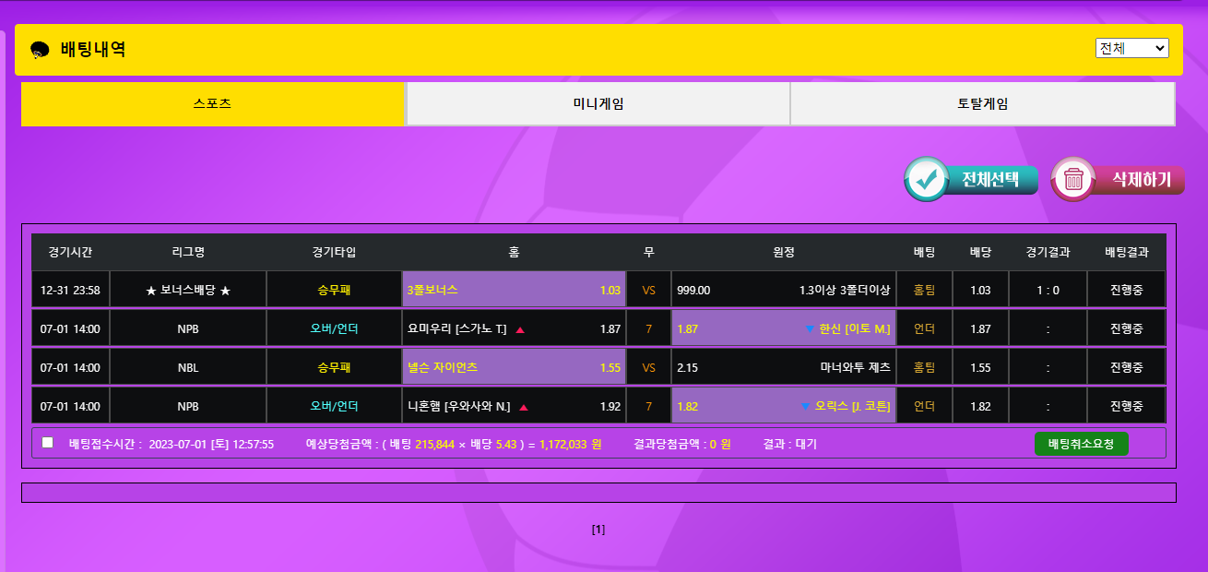Click the 경기시간 column header
Image resolution: width=1208 pixels, height=572 pixels.
(70, 252)
